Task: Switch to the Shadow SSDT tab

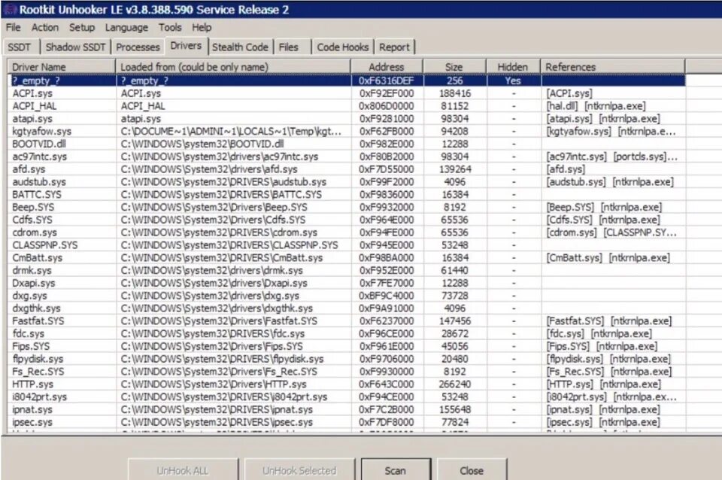Action: tap(75, 47)
